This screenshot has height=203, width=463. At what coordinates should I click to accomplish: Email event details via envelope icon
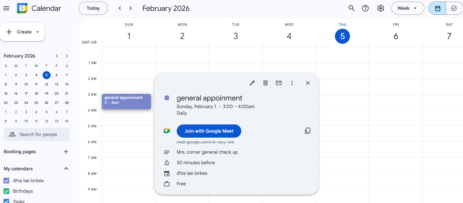279,83
